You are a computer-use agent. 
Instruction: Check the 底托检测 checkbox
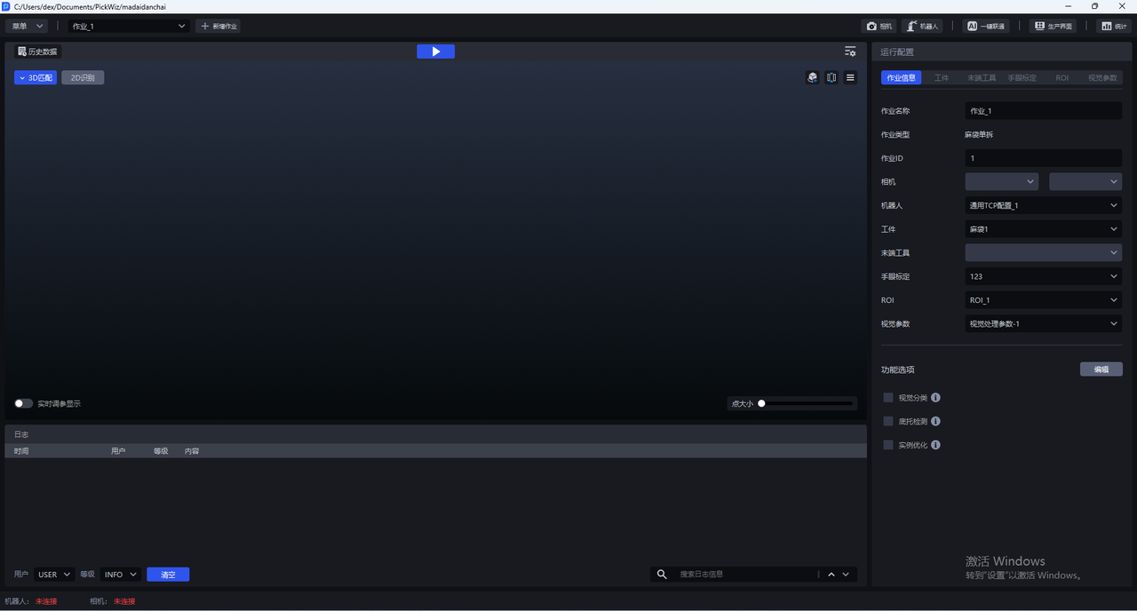[888, 422]
